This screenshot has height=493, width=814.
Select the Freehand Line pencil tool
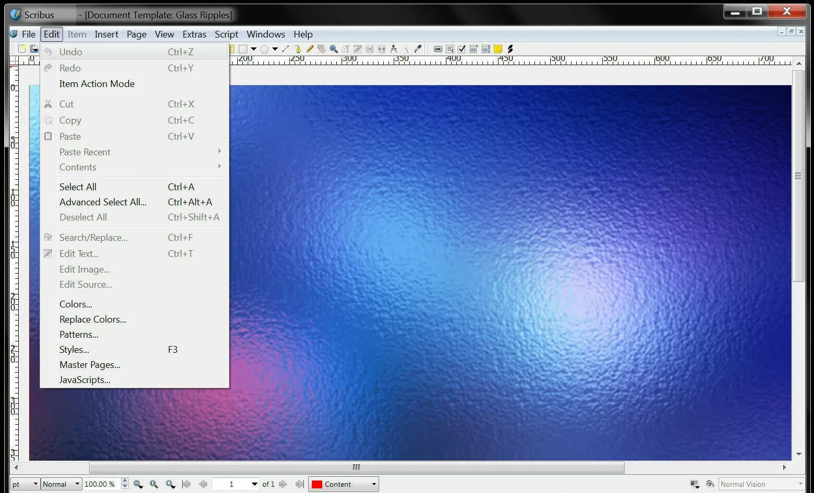click(310, 49)
